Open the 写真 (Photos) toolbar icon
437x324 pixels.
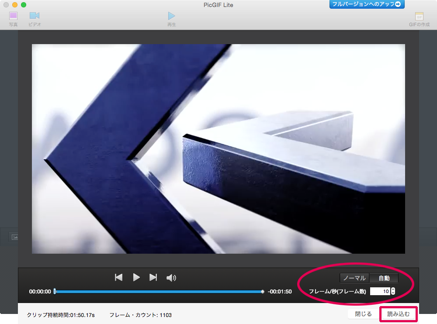coord(13,19)
